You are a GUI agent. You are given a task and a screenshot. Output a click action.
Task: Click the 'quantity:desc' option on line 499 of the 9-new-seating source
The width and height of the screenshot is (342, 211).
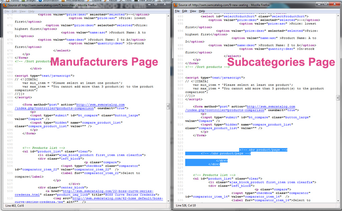pos(250,51)
